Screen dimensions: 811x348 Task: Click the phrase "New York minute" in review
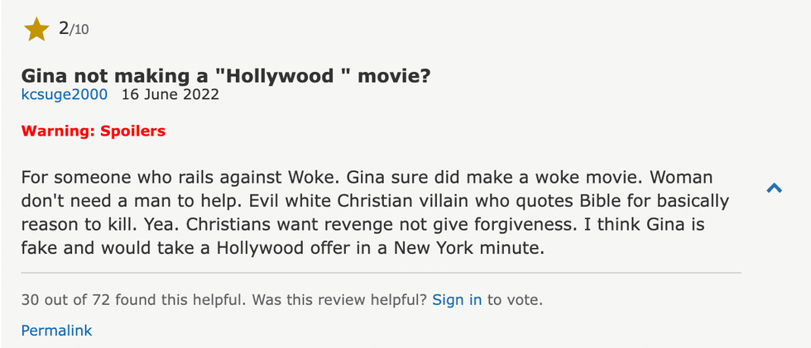coord(477,247)
